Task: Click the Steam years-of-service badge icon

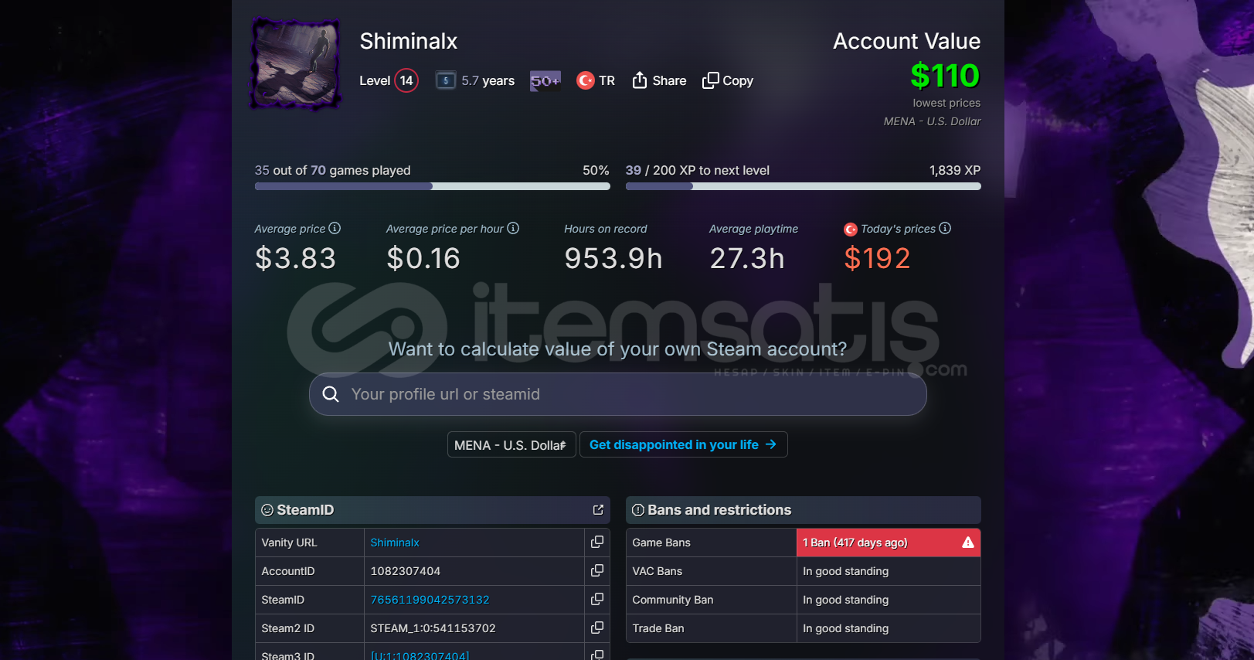Action: point(446,80)
